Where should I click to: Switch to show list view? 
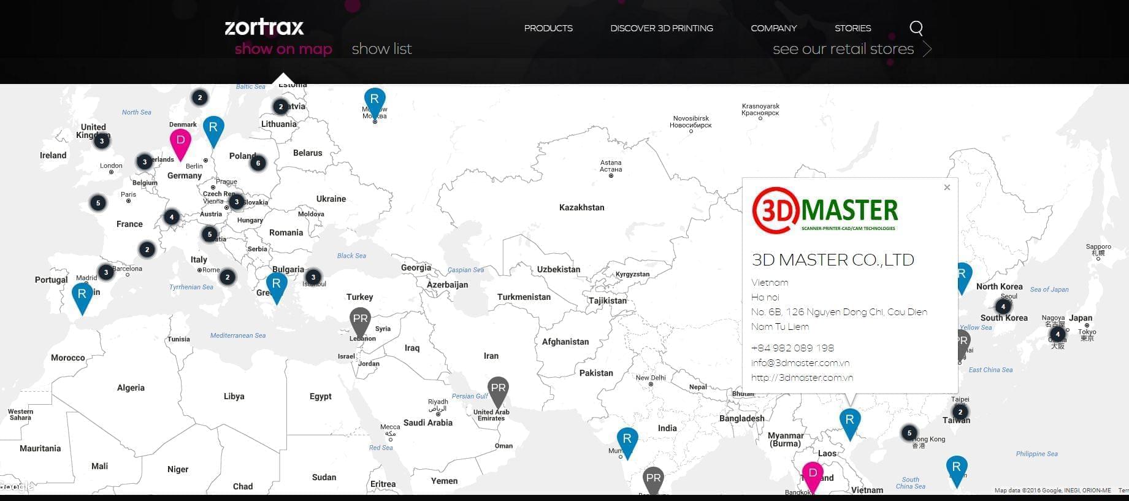click(x=381, y=49)
